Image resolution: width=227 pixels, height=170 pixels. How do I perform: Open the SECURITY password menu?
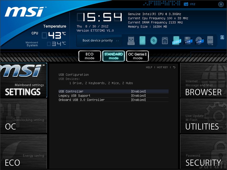tap(204, 152)
